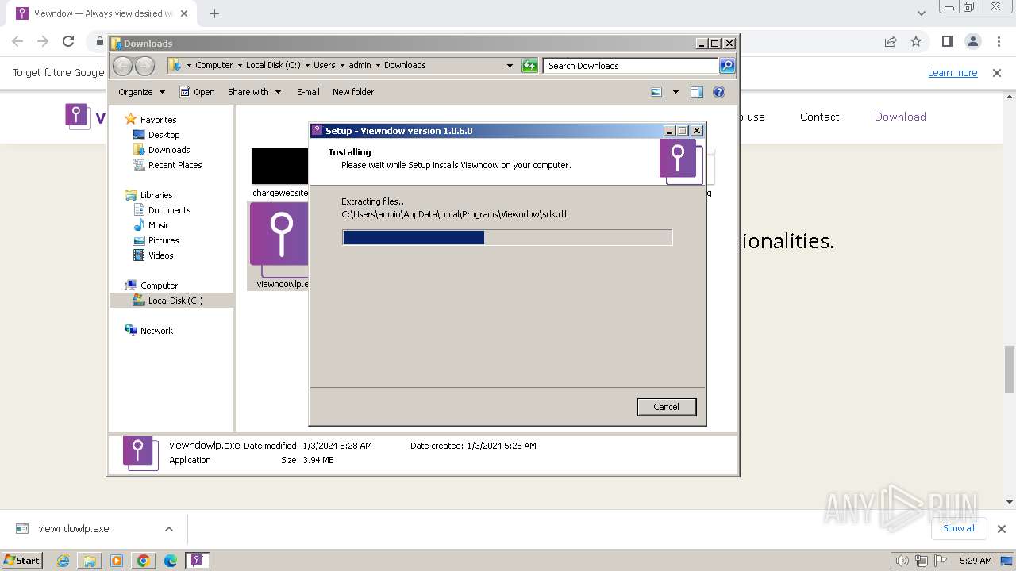
Task: Click the search magnifier icon
Action: tap(727, 66)
